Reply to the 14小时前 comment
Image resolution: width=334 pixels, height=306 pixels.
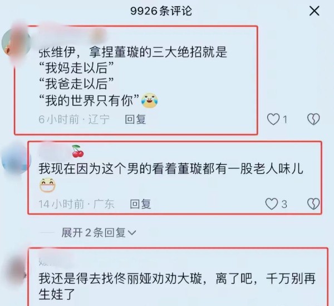click(141, 204)
